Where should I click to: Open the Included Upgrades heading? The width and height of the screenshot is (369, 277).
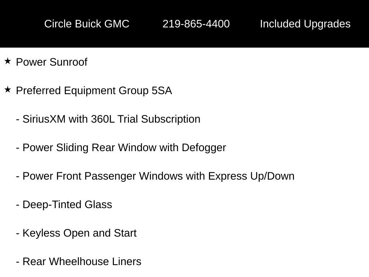[305, 24]
